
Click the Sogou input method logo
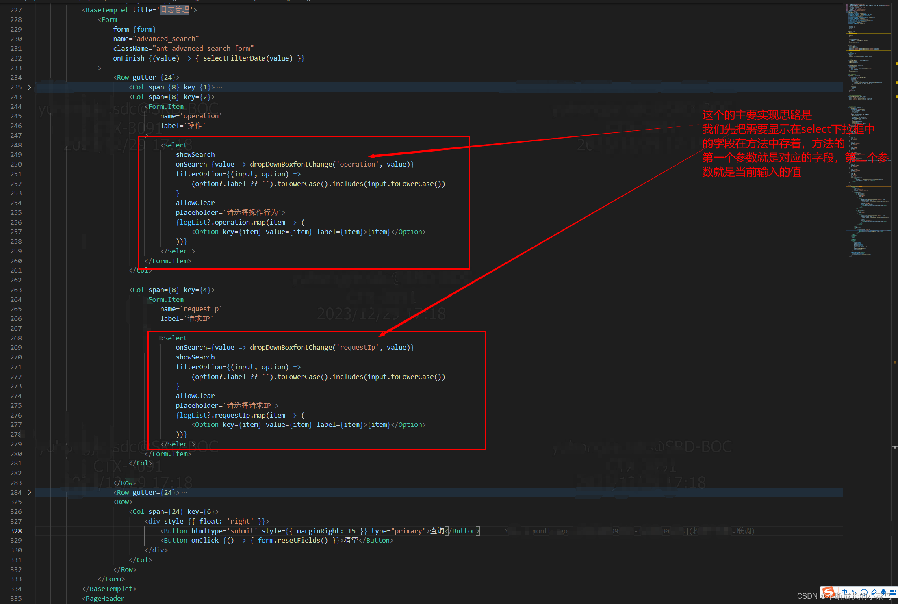click(829, 592)
